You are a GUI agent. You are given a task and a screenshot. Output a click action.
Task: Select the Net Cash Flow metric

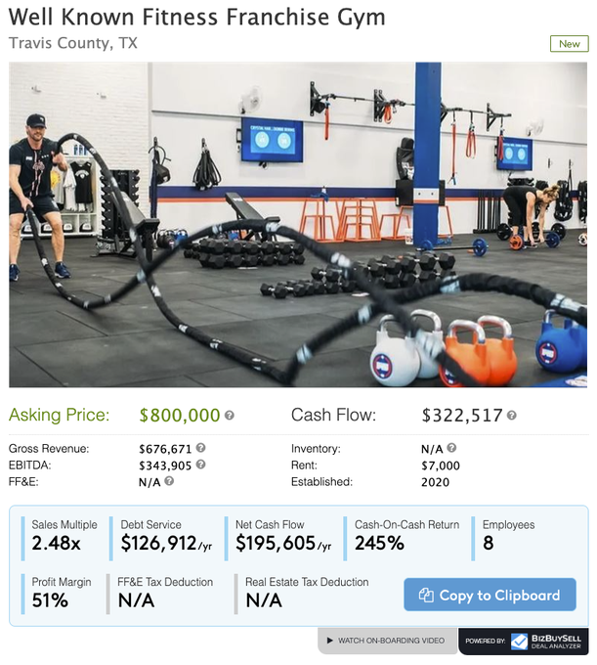tap(283, 535)
